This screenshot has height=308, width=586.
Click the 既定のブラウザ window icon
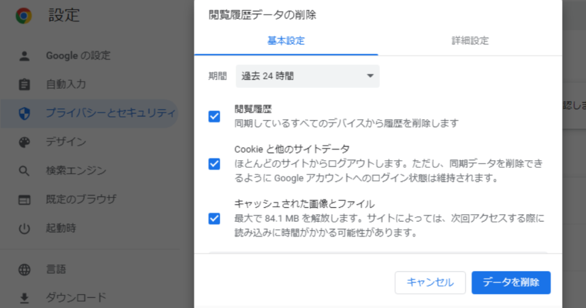(24, 200)
